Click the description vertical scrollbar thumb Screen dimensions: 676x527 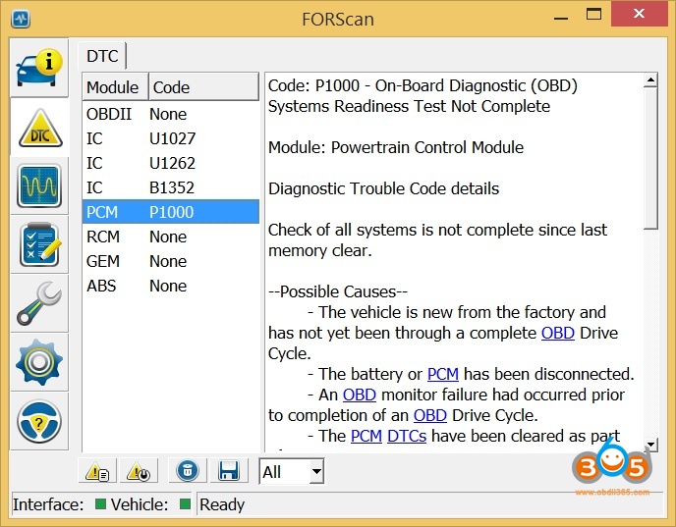tap(650, 158)
